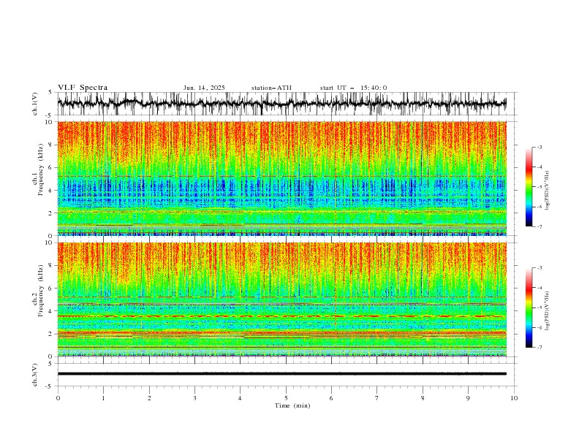Click the '-5' label on lower color bar

(x=540, y=307)
